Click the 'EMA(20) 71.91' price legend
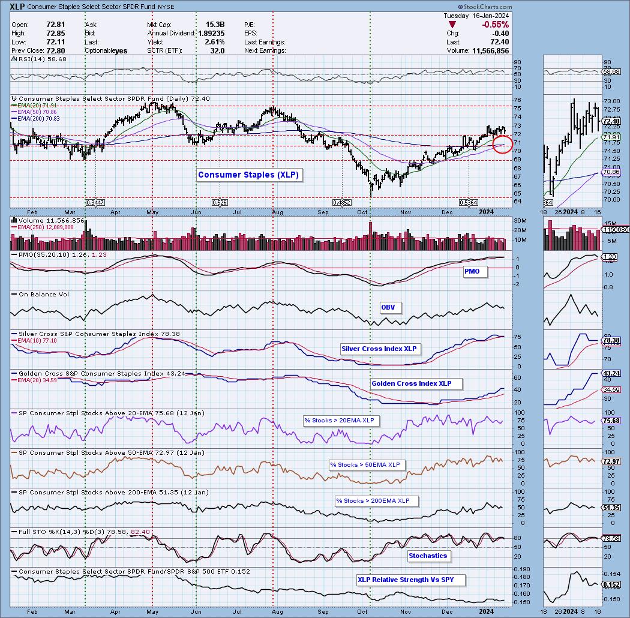Screen dimensions: 630x618 coord(34,105)
